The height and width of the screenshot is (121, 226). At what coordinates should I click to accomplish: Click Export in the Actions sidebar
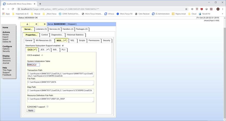click(x=6, y=37)
